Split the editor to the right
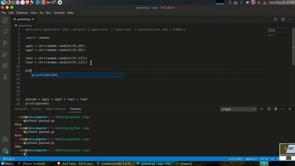The image size is (295, 166). click(x=283, y=19)
